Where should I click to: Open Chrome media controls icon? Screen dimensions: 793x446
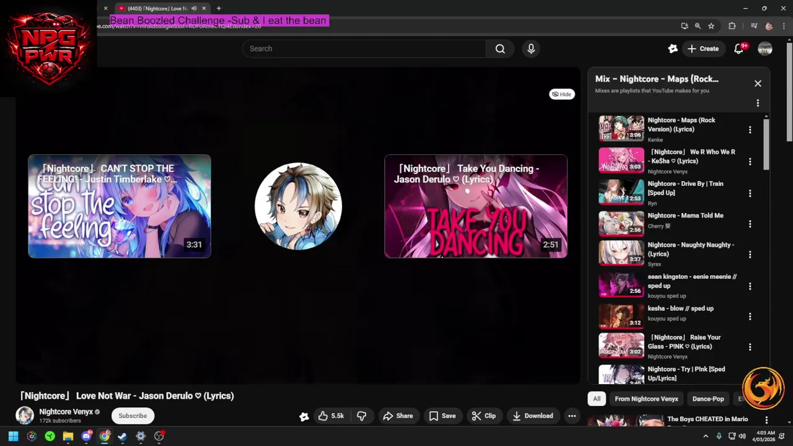click(753, 26)
